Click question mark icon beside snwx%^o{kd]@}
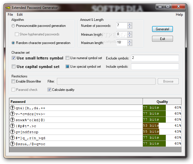This screenshot has height=164, width=193. 12,120
